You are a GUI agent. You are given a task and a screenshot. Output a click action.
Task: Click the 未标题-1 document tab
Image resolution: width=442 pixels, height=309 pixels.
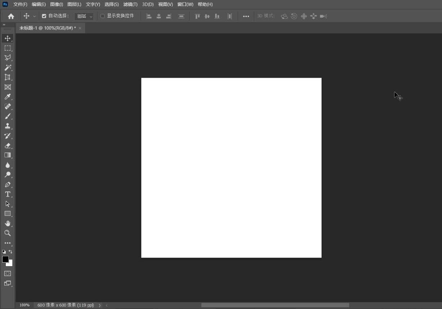tap(47, 28)
